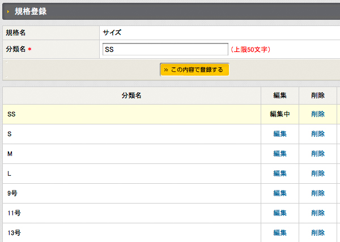
Task: Delete the S classification row
Action: tap(318, 134)
